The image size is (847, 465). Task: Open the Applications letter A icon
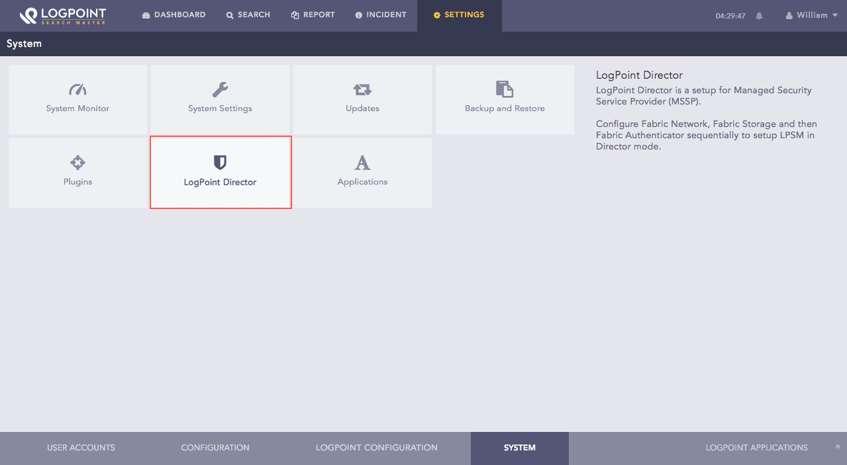click(x=362, y=162)
